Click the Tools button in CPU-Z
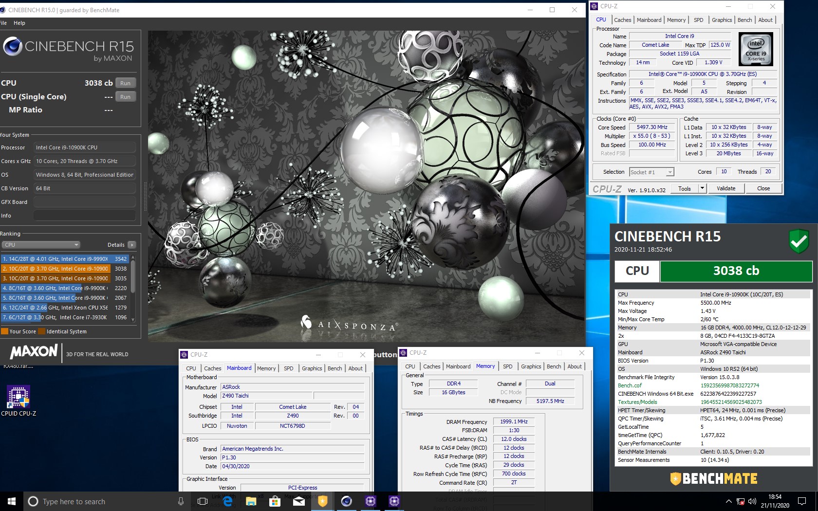 click(685, 188)
